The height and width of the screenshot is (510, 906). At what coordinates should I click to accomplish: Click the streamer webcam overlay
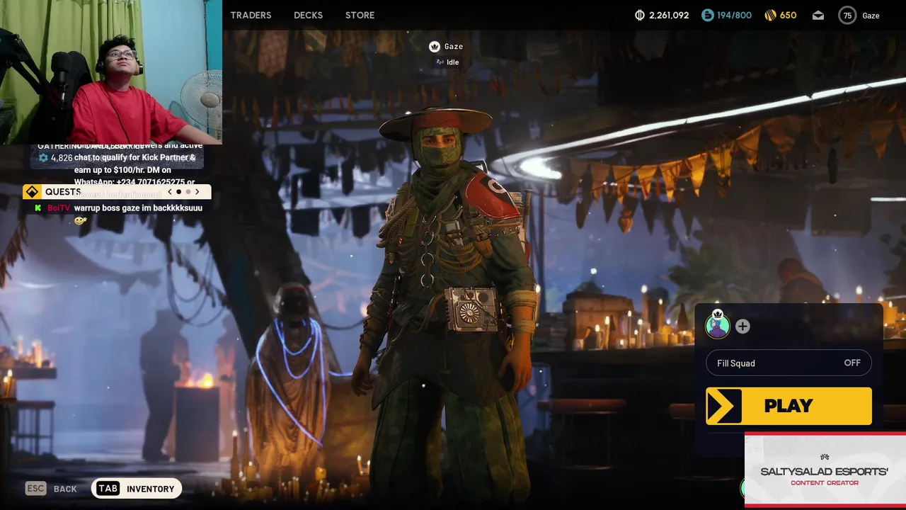[111, 72]
